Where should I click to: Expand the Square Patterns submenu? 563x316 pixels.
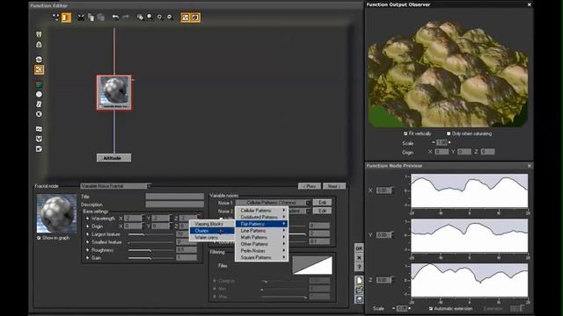tap(261, 257)
